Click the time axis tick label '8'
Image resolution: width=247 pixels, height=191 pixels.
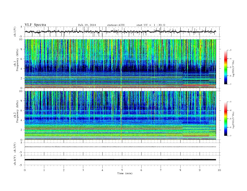click(180, 170)
